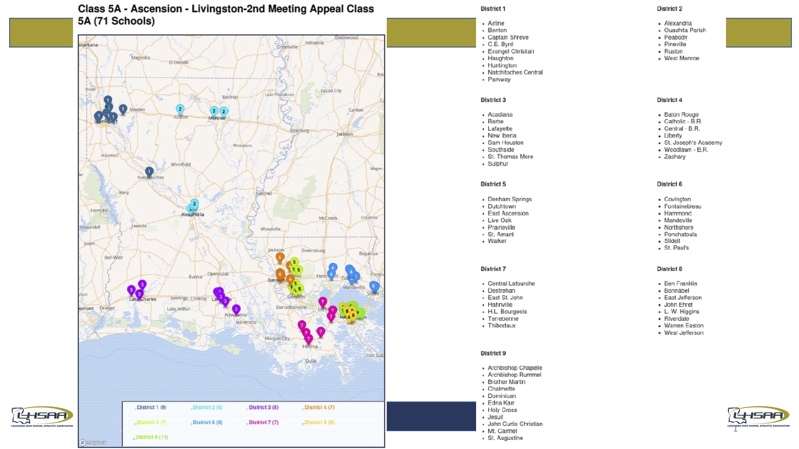
Task: Open the Mapbox logo in map corner
Action: tap(93, 442)
